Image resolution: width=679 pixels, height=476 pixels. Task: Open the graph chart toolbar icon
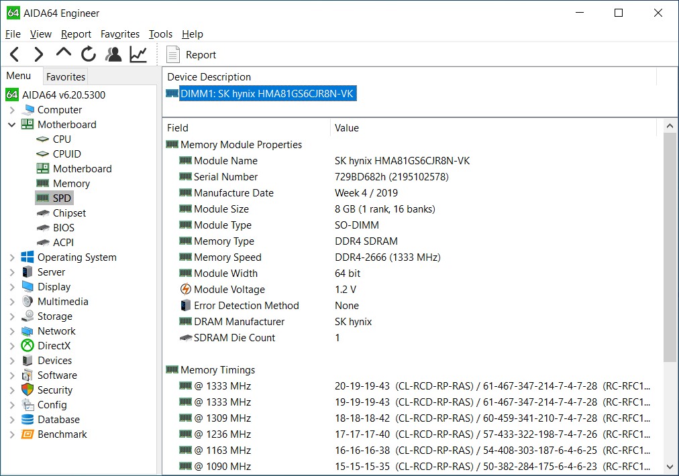coord(138,55)
